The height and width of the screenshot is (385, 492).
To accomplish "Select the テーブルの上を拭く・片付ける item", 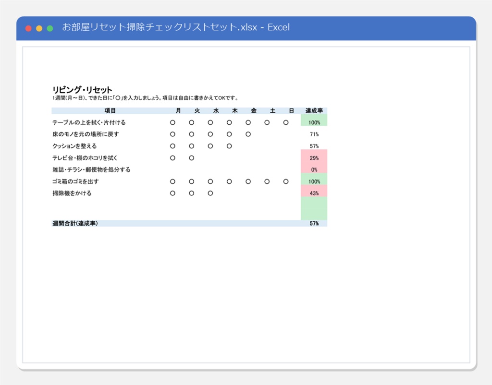I will (89, 122).
